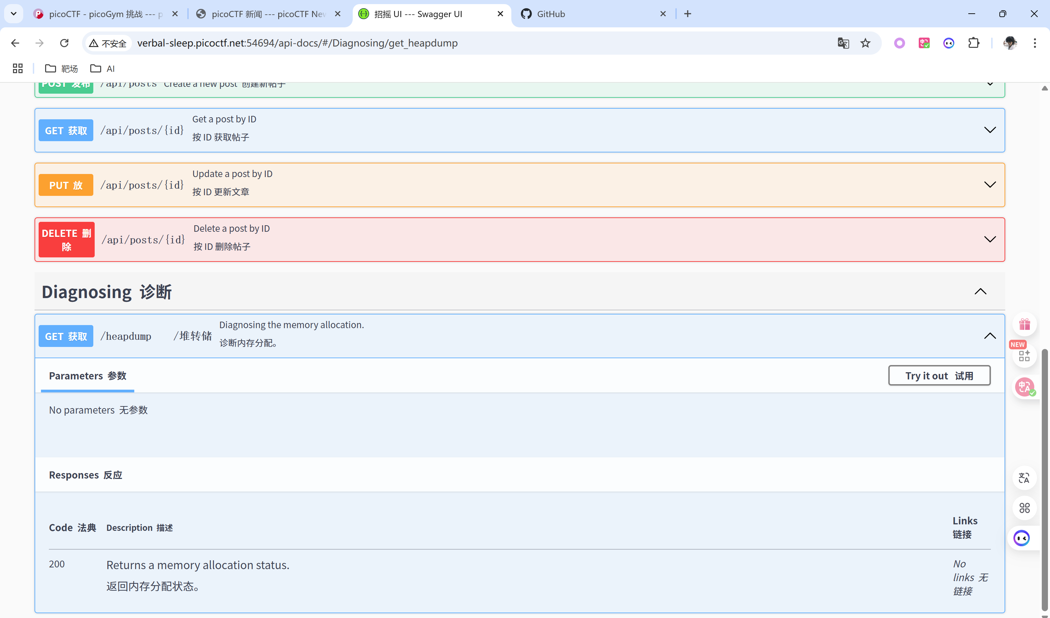Collapse the Diagnosing section

tap(980, 291)
